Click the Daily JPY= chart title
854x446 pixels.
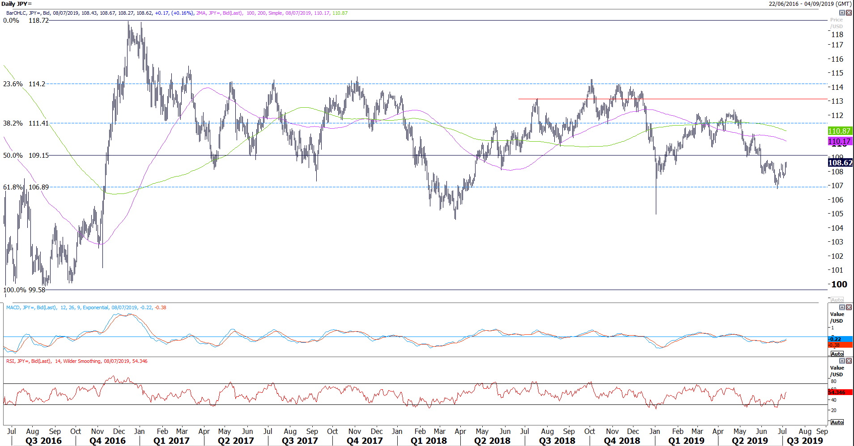click(17, 4)
